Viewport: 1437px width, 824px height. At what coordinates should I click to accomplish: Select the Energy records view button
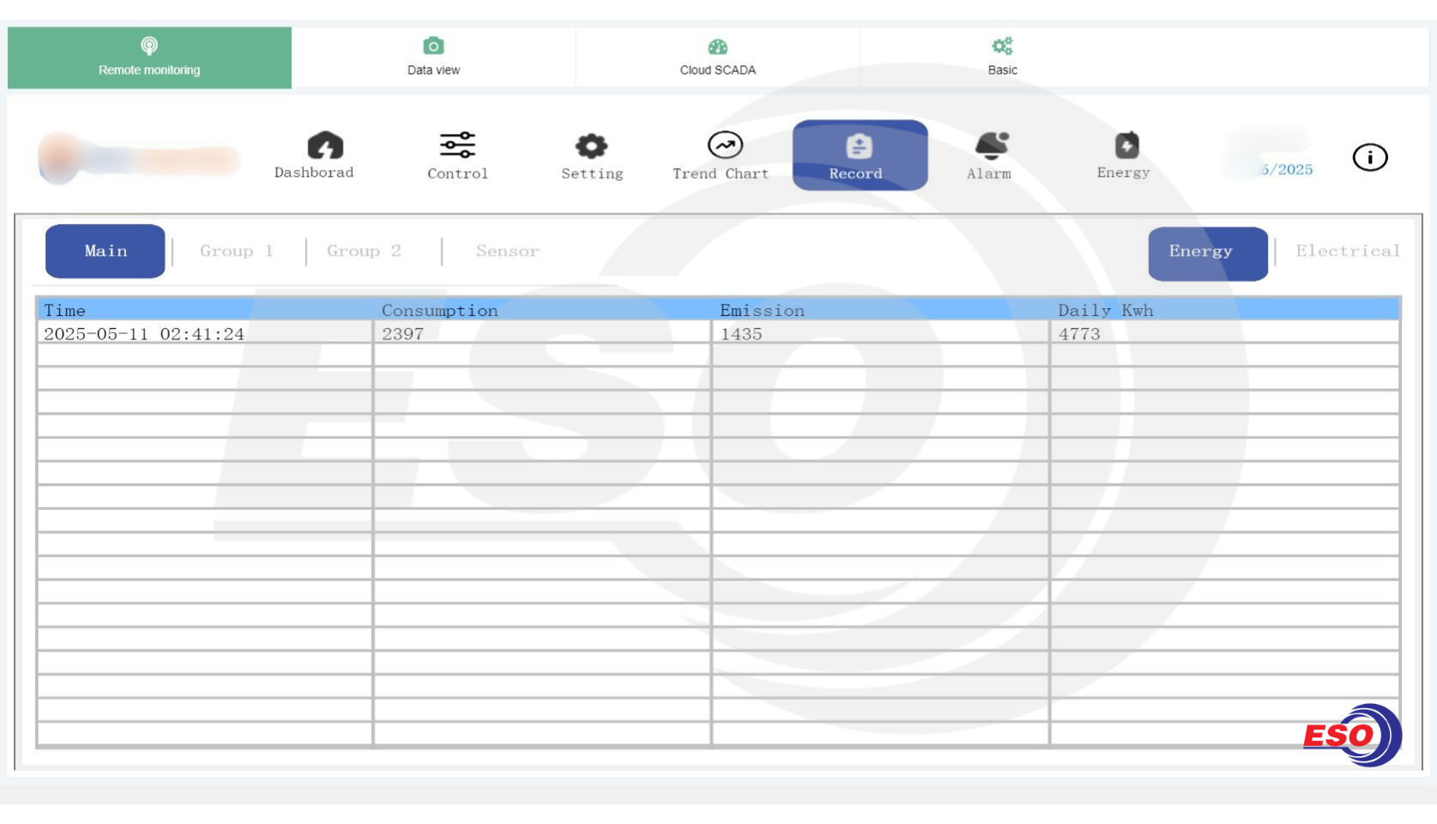1207,253
